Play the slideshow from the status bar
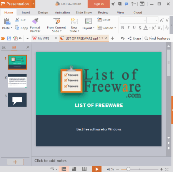173x172 pixels. 97,169
